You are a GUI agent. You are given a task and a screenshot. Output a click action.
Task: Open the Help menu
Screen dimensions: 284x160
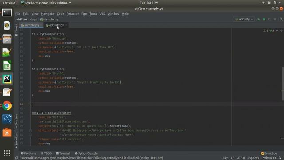pyautogui.click(x=125, y=14)
